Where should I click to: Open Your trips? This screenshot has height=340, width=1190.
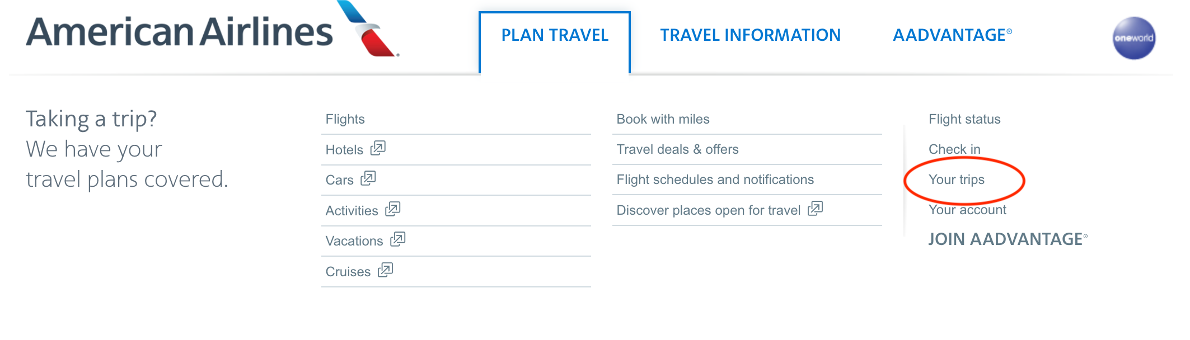click(956, 180)
